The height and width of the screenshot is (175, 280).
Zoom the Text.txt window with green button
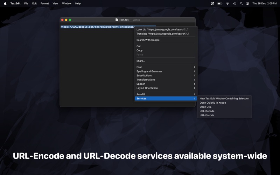70,20
